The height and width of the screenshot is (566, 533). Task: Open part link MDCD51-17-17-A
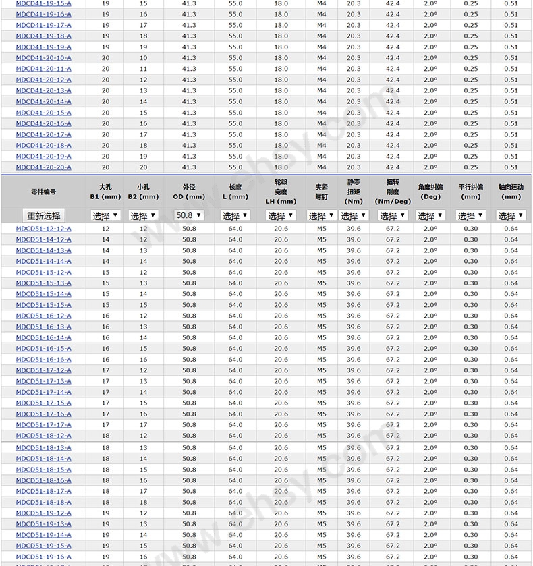(44, 425)
